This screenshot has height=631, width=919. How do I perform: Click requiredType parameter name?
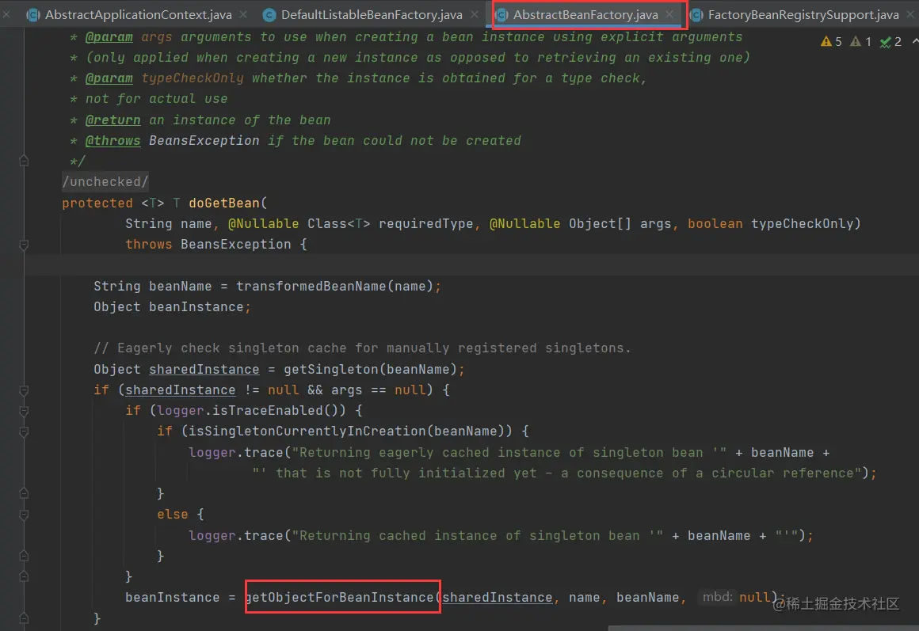pos(425,224)
